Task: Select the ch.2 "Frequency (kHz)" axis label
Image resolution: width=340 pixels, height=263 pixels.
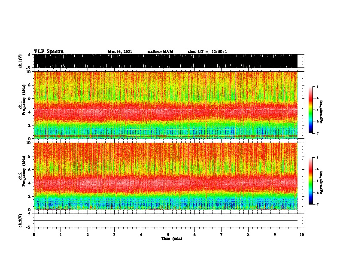Action: pyautogui.click(x=24, y=171)
